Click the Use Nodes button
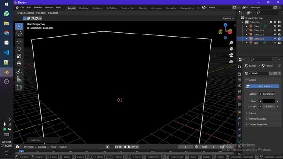Image resolution: width=283 pixels, height=159 pixels. point(262,87)
